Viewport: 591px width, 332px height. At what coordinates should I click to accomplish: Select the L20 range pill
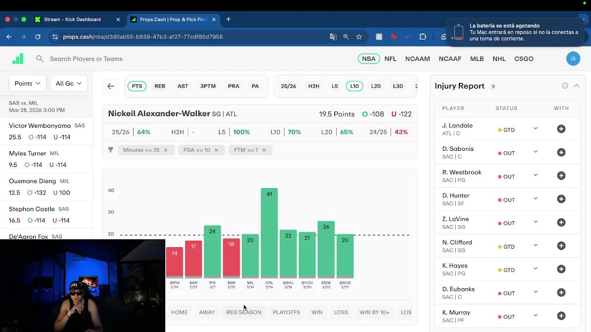(376, 86)
